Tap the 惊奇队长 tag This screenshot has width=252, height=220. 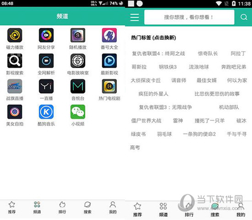(x=208, y=54)
